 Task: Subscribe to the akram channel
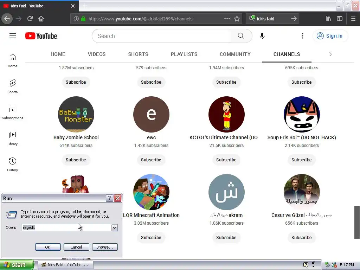(226, 238)
